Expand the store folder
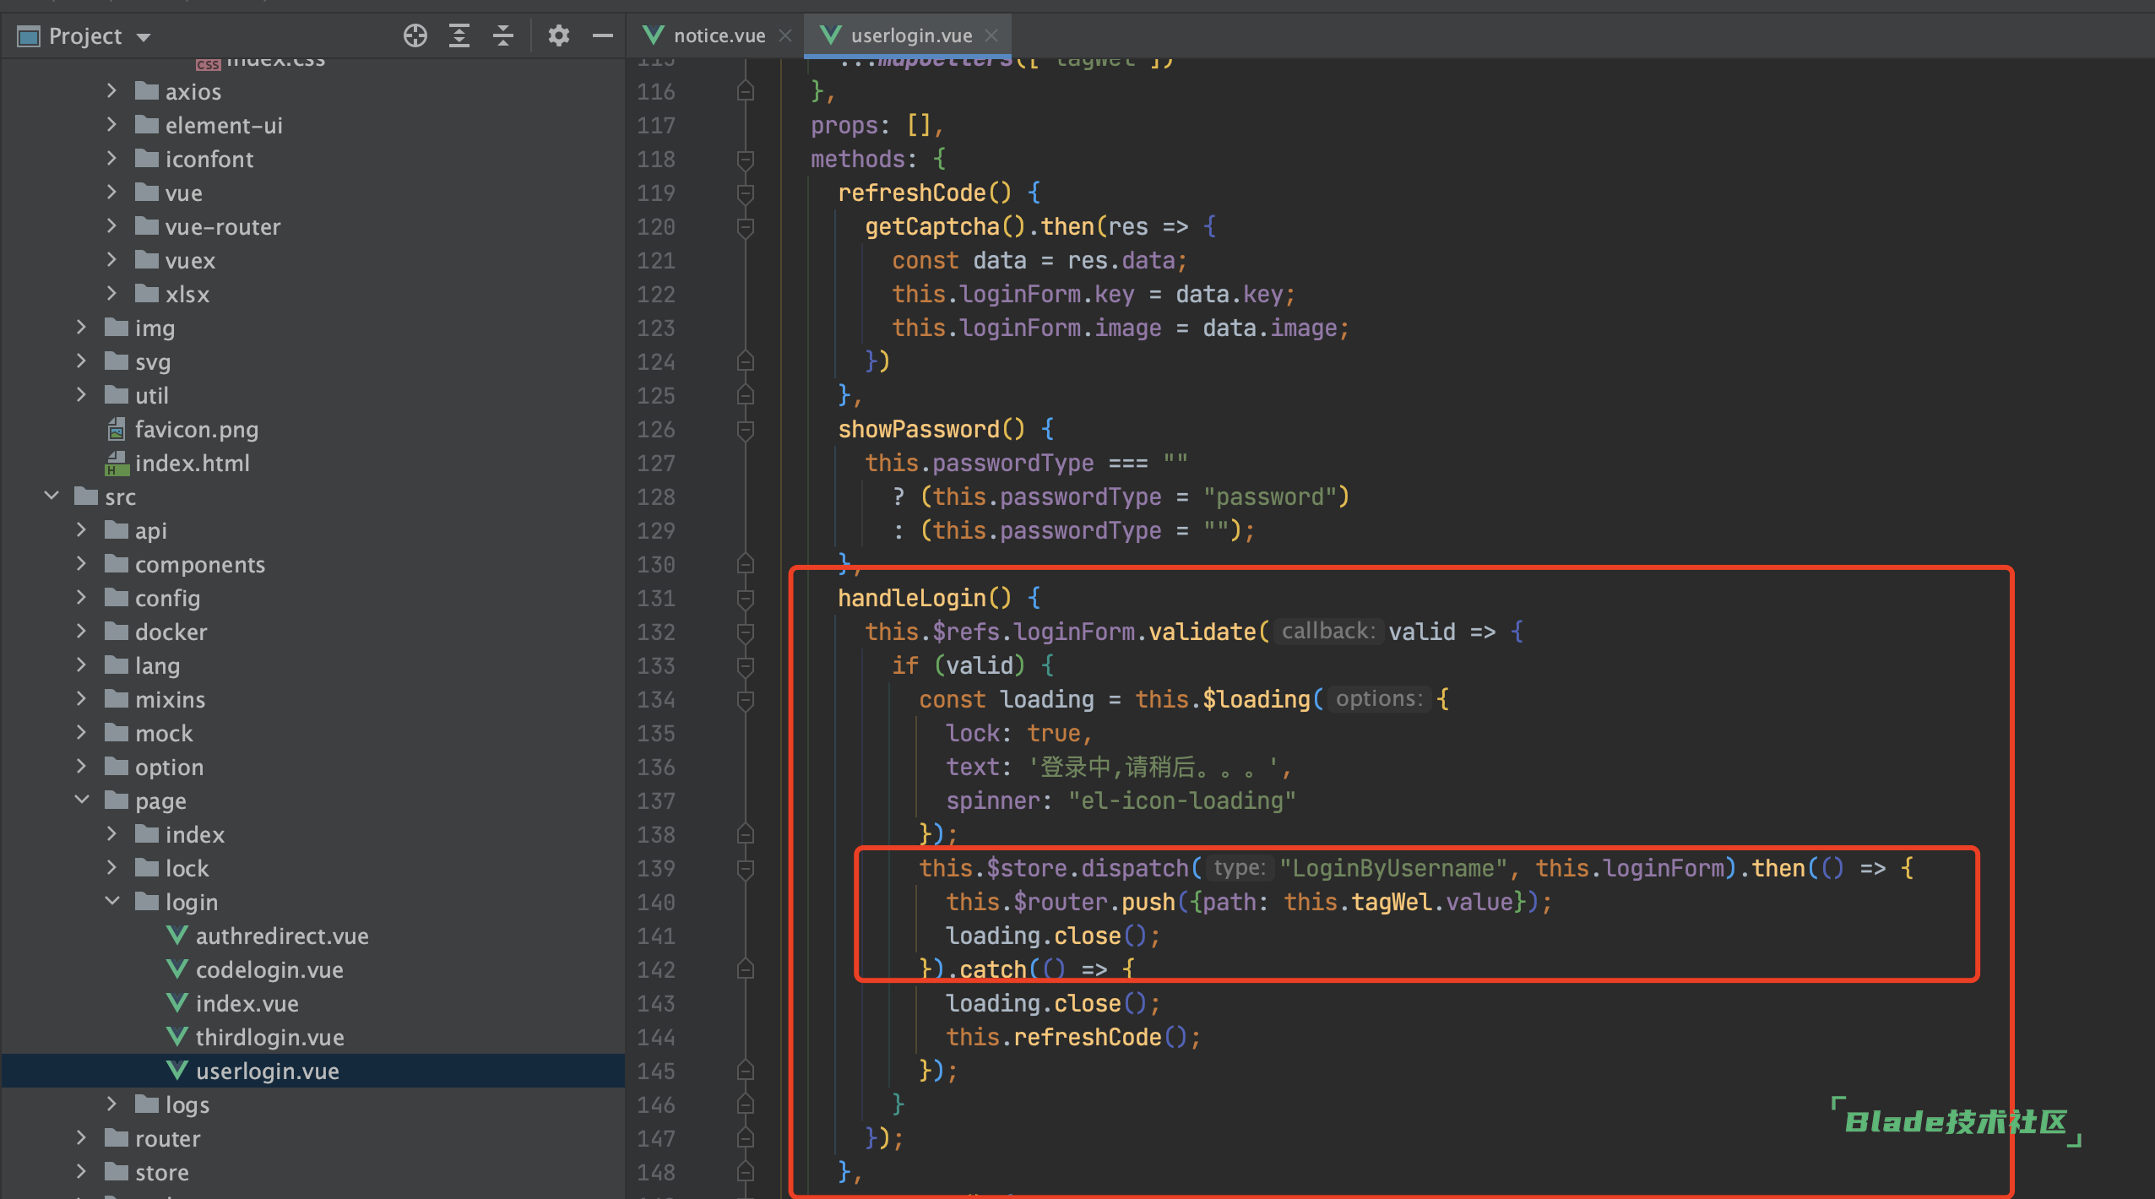 81,1172
